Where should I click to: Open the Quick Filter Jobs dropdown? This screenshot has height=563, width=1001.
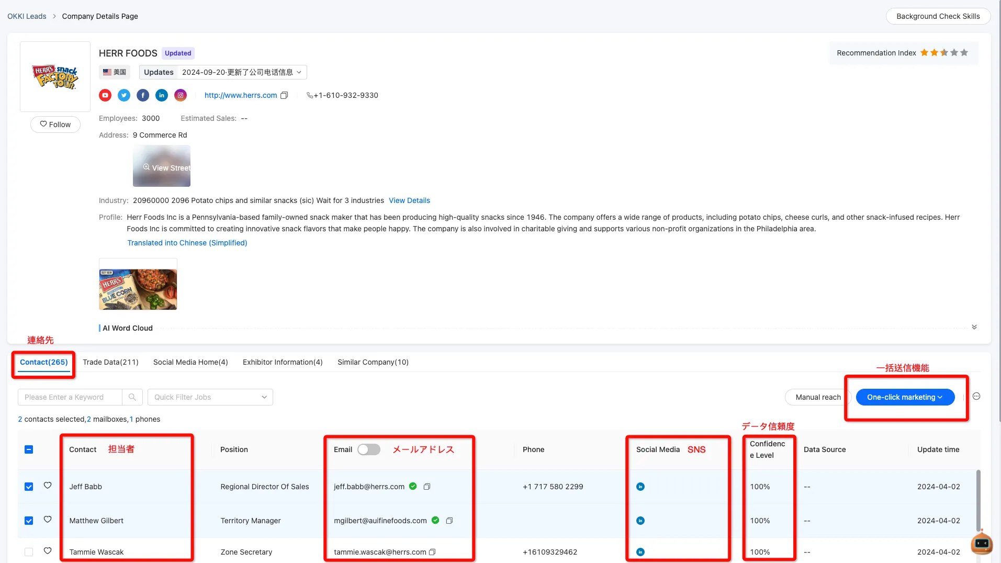pos(210,397)
